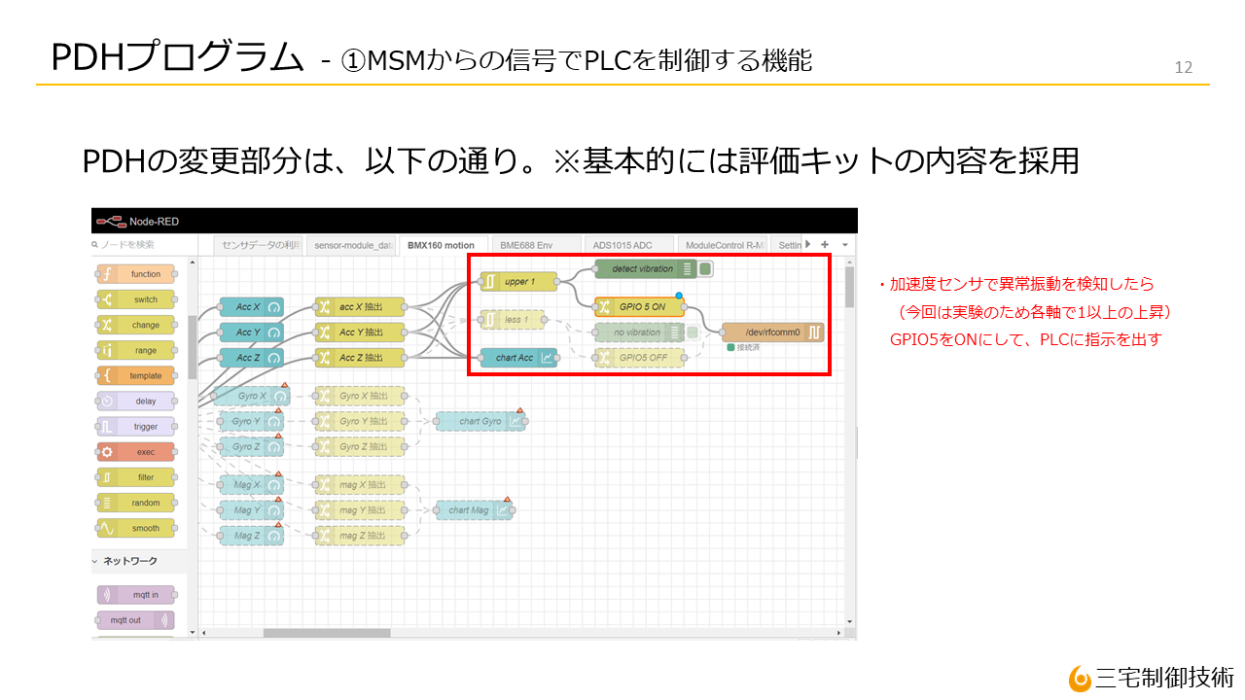Screen dimensions: 1245x700
Task: Click the Acc X gauge node
Action: pyautogui.click(x=251, y=307)
